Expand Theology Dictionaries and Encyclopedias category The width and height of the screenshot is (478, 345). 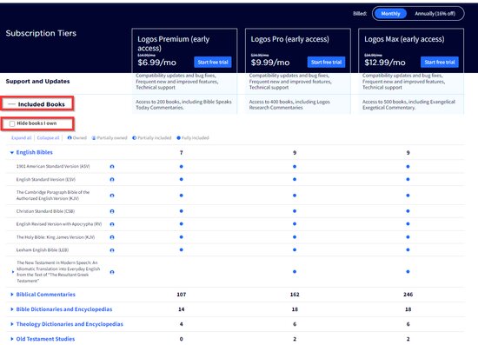pos(12,324)
